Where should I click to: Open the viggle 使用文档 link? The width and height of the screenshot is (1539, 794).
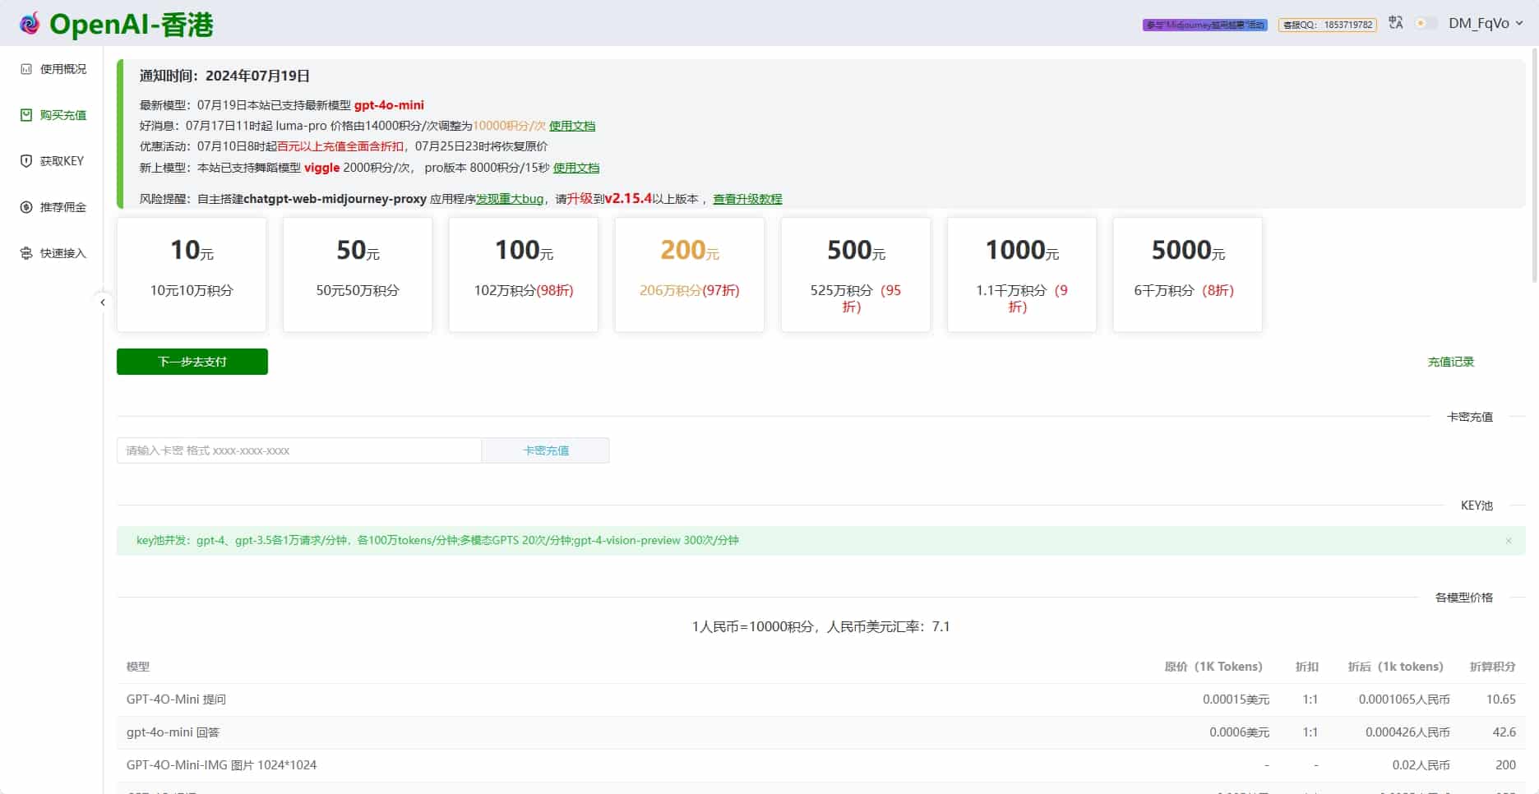pos(576,168)
